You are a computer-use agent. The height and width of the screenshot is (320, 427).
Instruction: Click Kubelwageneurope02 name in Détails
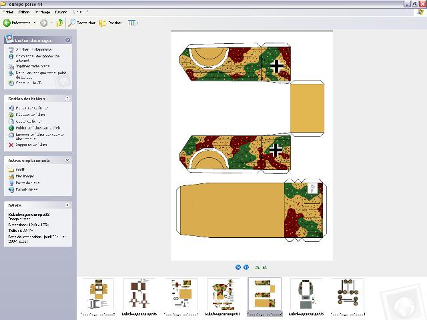click(x=29, y=215)
